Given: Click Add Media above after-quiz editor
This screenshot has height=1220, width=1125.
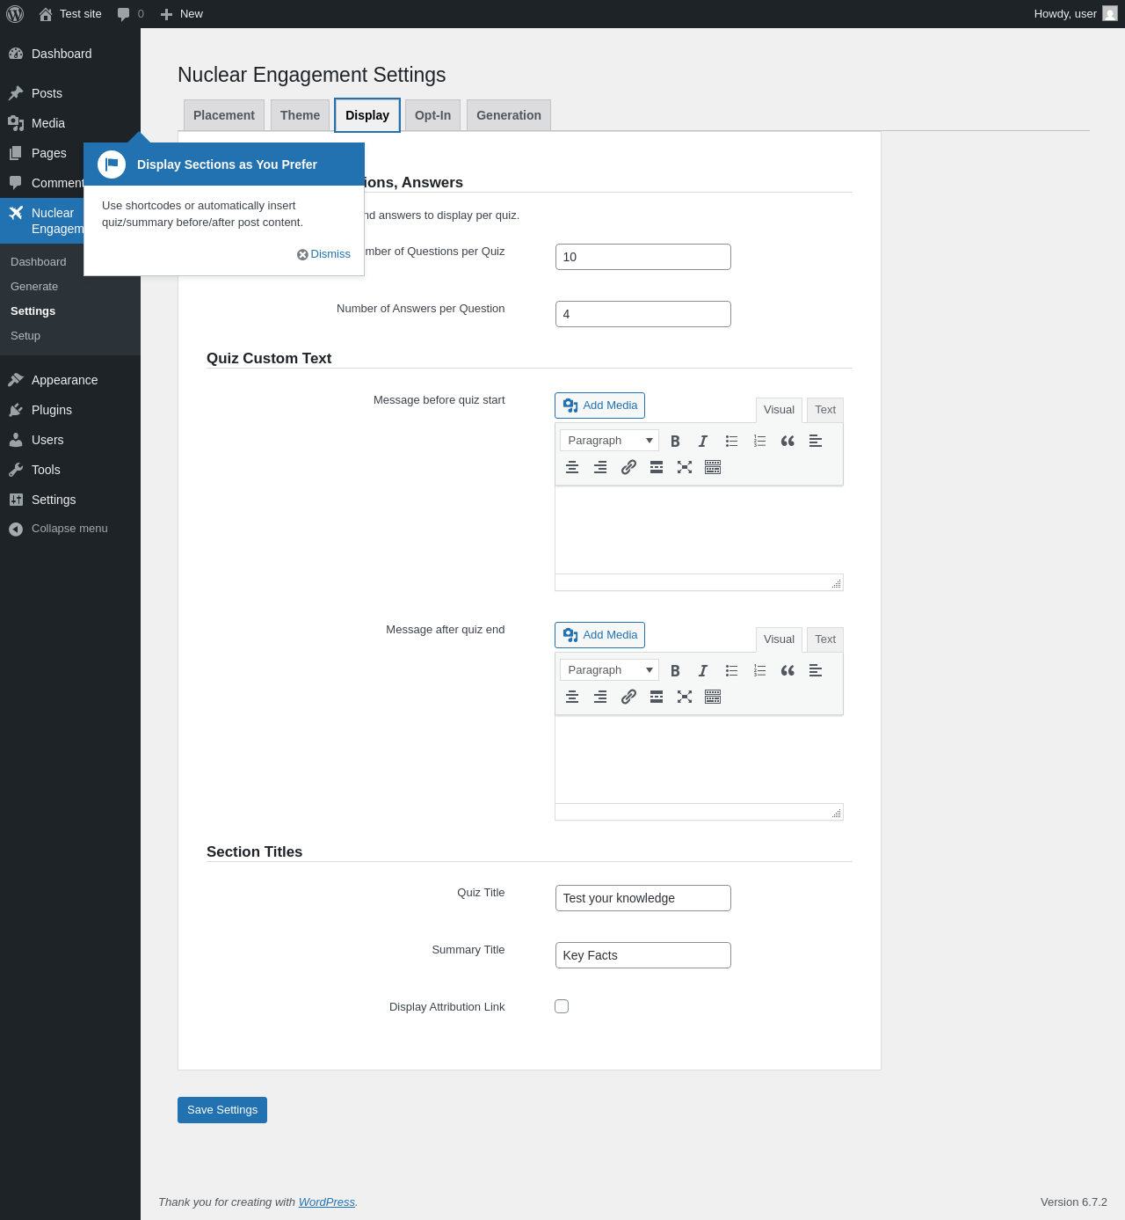Looking at the screenshot, I should [x=599, y=635].
